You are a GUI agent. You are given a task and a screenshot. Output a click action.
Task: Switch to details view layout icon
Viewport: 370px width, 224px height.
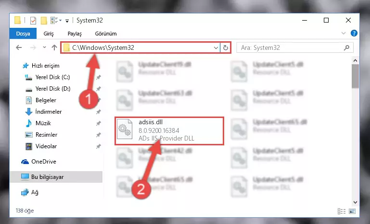tap(342, 211)
